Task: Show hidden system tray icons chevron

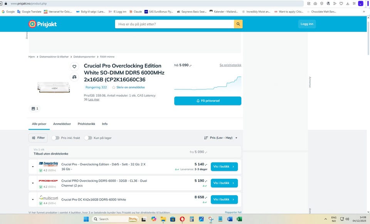Action: [325, 219]
